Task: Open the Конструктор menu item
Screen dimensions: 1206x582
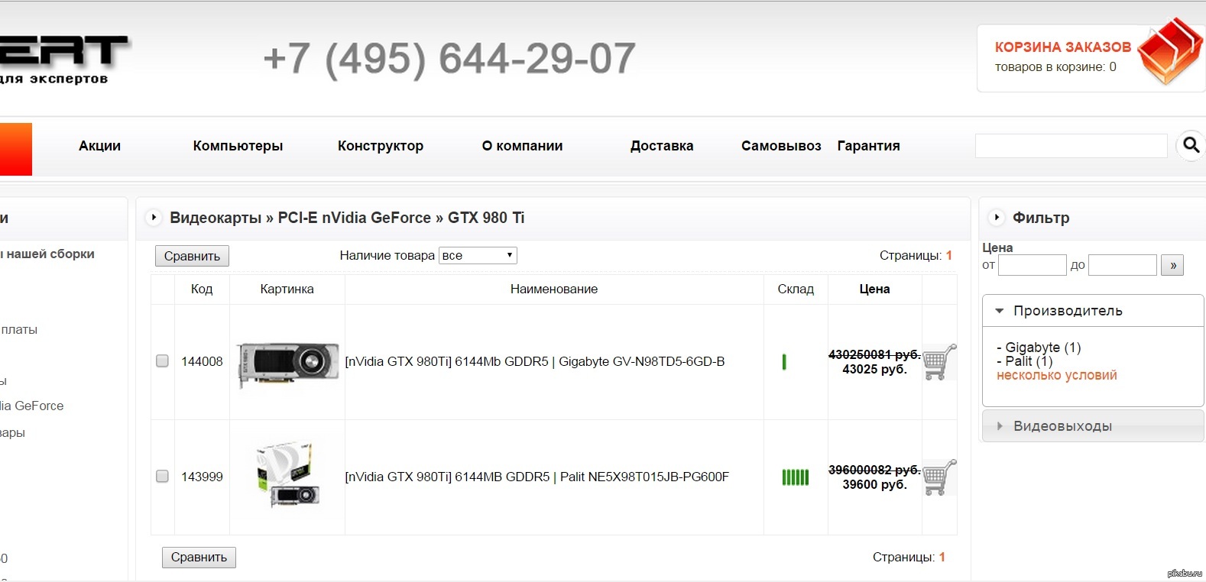Action: [x=381, y=146]
